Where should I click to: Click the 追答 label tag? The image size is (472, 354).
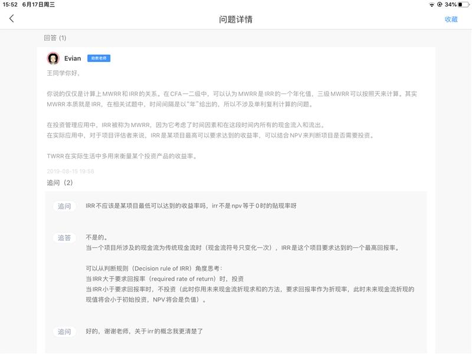pyautogui.click(x=64, y=238)
